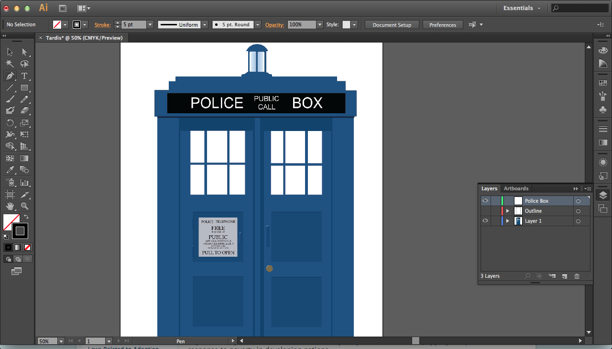Choose the Rectangle tool

tap(24, 87)
